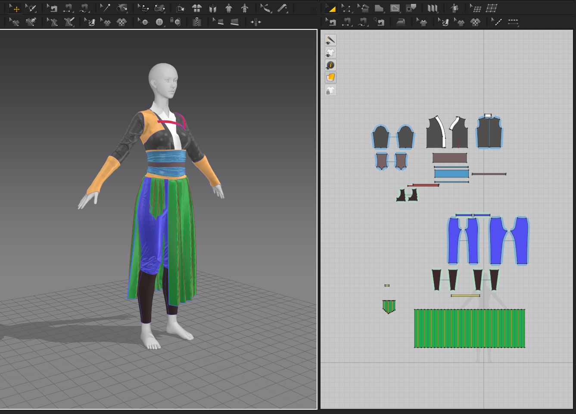This screenshot has height=414, width=576.
Task: Toggle pattern visibility shirt-eye button
Action: coord(330,53)
